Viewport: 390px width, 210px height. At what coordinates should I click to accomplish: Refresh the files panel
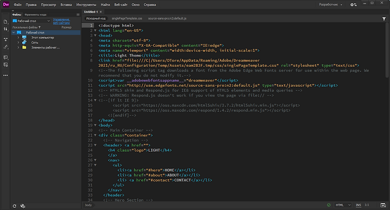(x=15, y=206)
